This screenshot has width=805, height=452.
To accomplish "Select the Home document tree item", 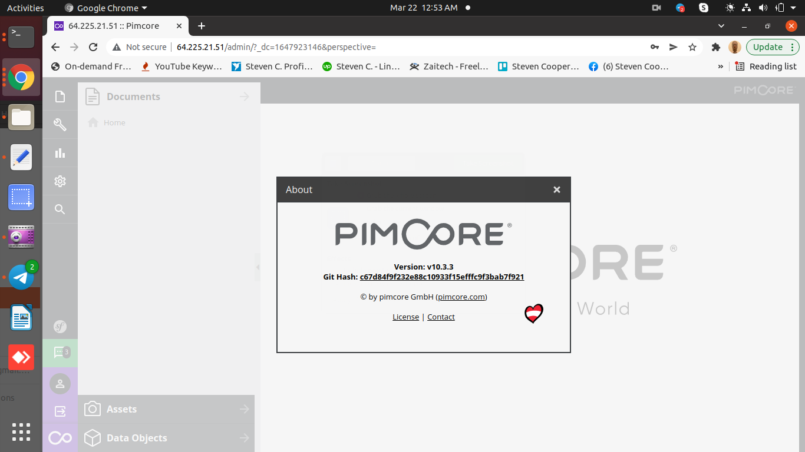I will pyautogui.click(x=114, y=122).
